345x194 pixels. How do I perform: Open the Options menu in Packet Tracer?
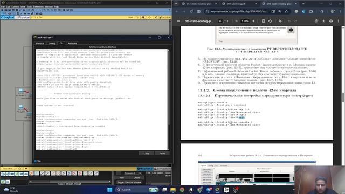click(x=15, y=6)
